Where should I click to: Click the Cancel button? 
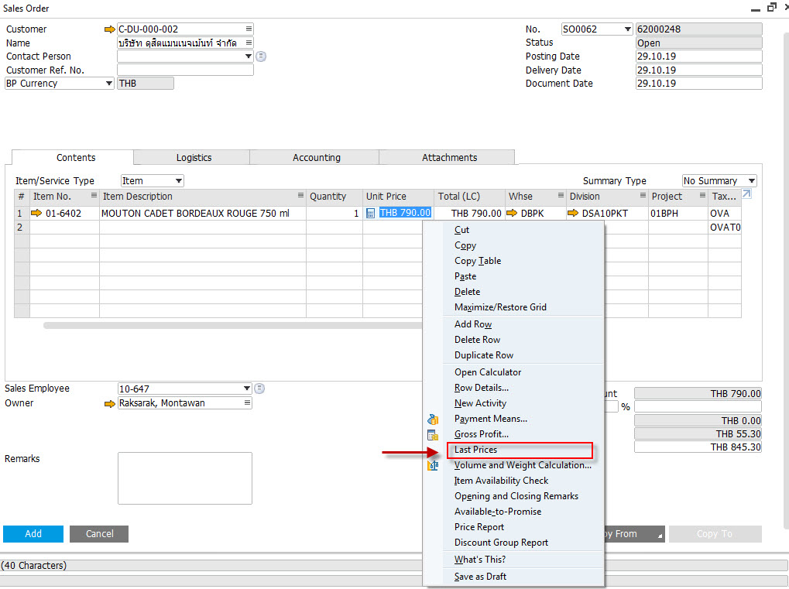coord(99,534)
